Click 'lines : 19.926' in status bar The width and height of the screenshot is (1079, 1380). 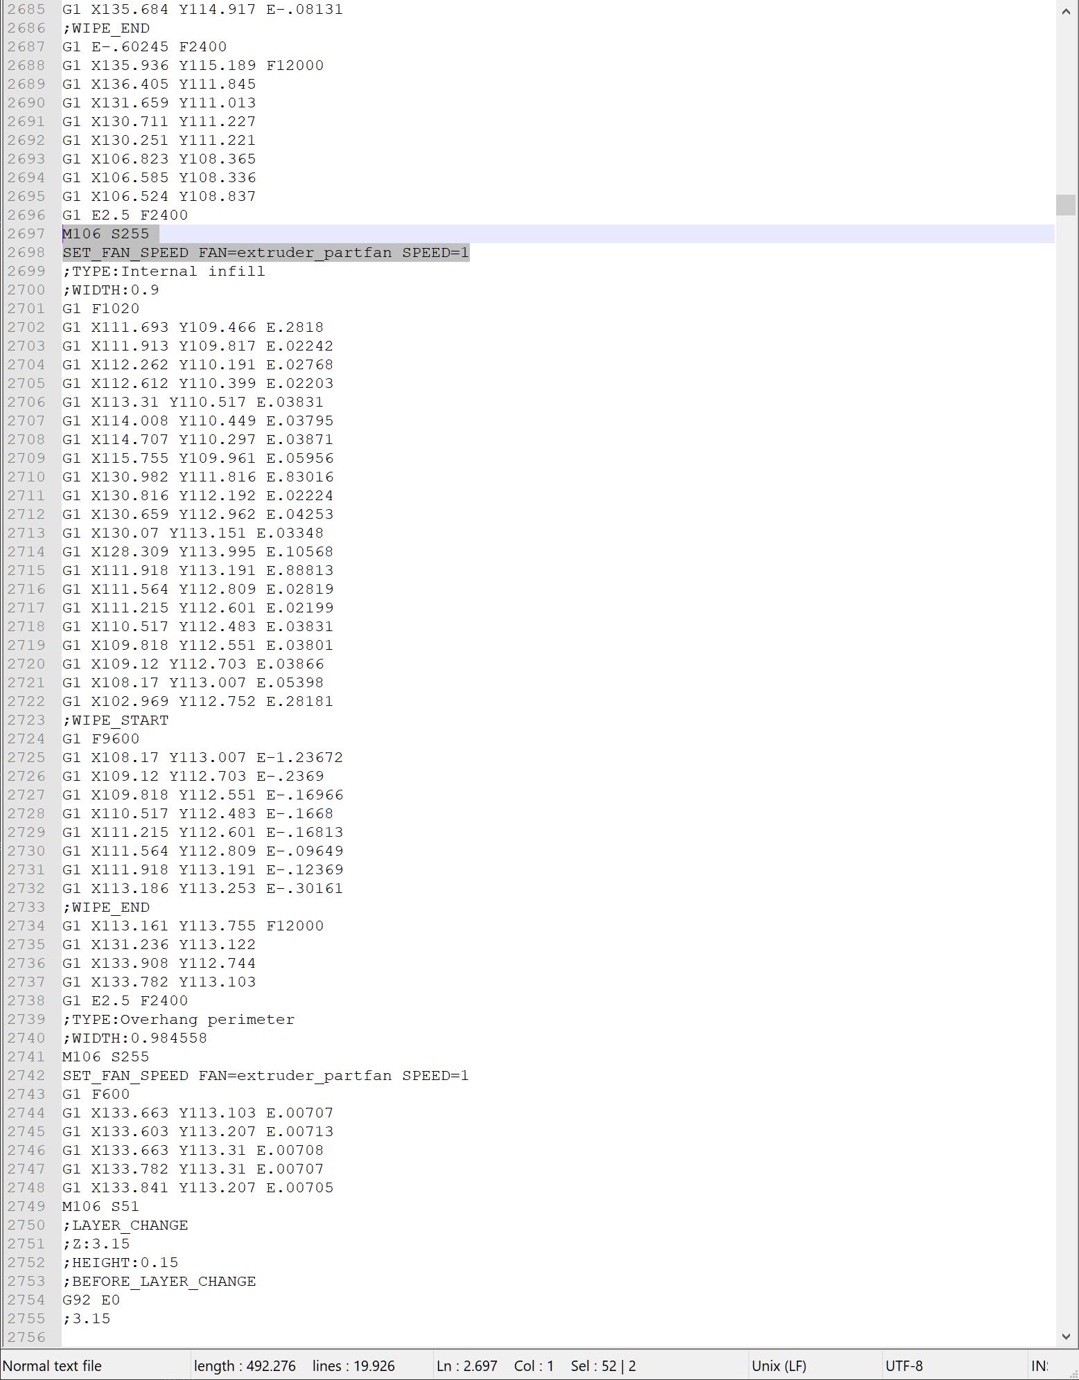[353, 1365]
